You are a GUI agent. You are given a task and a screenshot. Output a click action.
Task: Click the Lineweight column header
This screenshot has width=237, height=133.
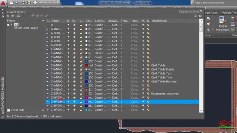click(x=113, y=21)
